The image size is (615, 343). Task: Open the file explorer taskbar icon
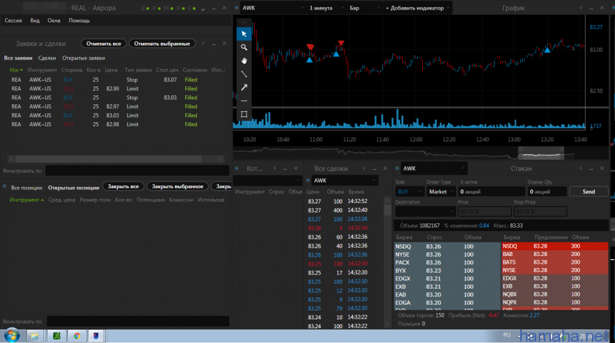[35, 336]
